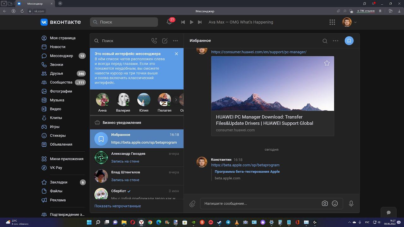Show more friends in the stories row
Image resolution: width=404 pixels, height=227 pixels.
pyautogui.click(x=176, y=100)
